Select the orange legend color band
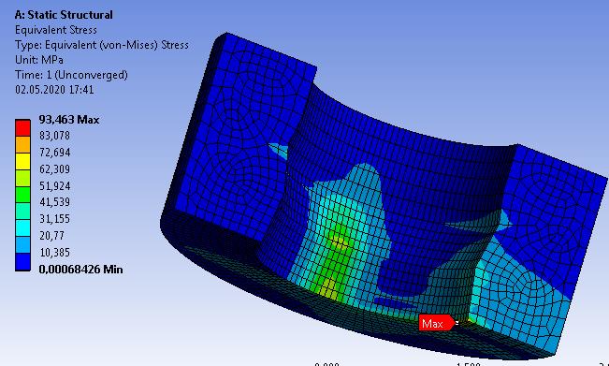609x366 pixels. pyautogui.click(x=22, y=144)
